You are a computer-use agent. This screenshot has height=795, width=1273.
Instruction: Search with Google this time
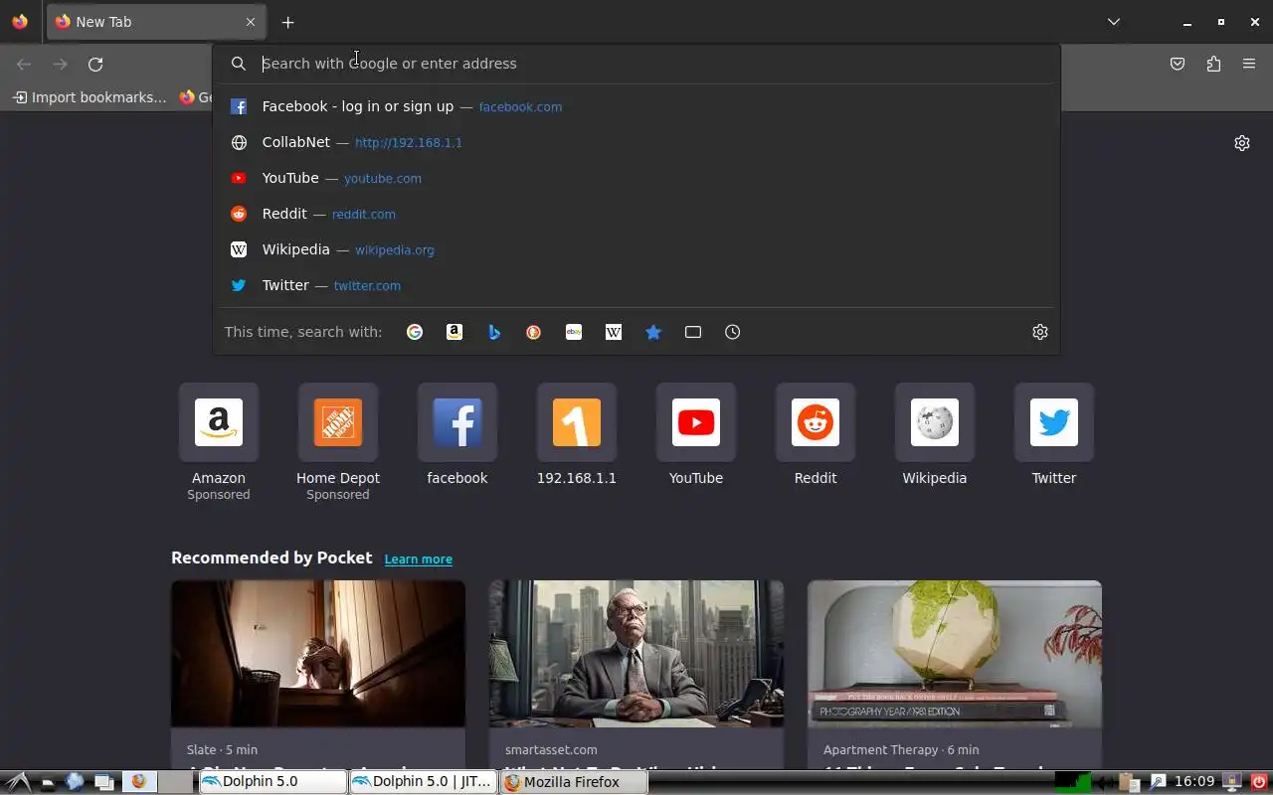click(415, 332)
